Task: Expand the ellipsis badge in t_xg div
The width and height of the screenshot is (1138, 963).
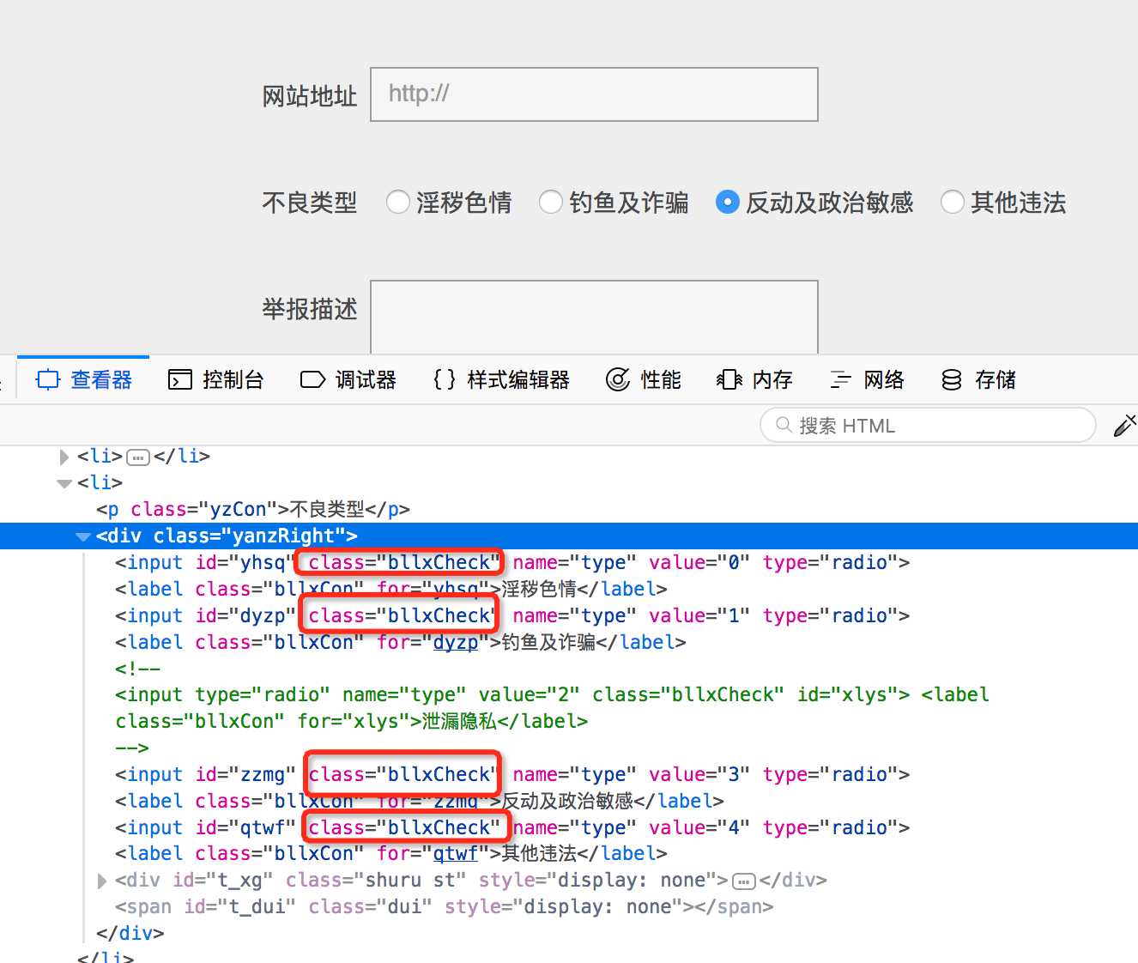Action: tap(744, 881)
